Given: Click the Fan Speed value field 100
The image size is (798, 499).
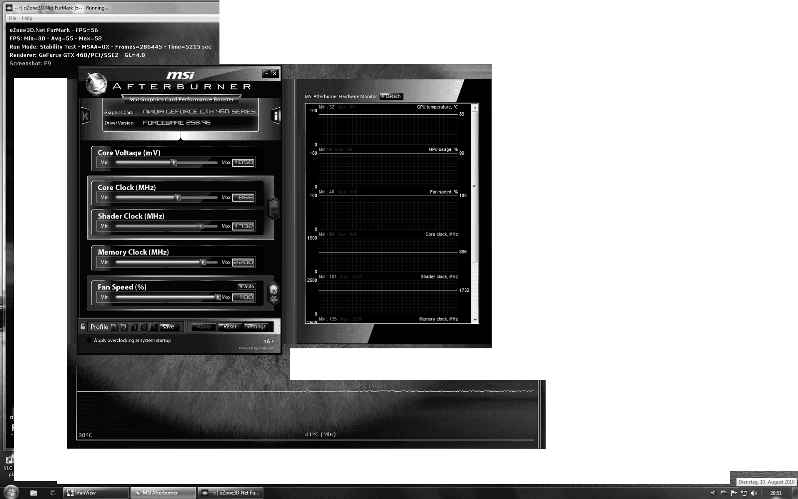Looking at the screenshot, I should [x=243, y=297].
